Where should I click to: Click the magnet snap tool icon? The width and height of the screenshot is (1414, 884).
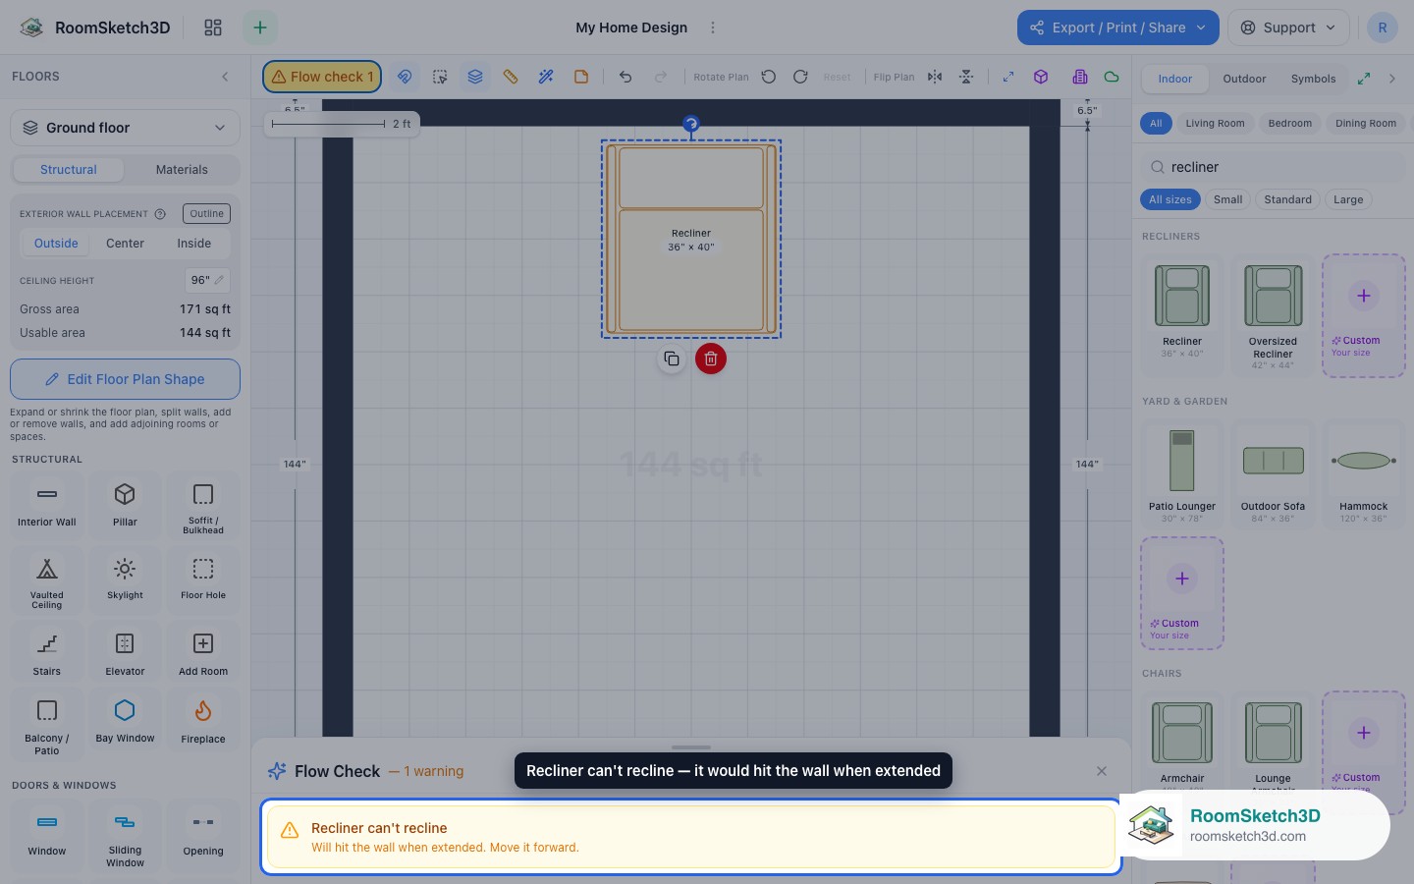(405, 77)
